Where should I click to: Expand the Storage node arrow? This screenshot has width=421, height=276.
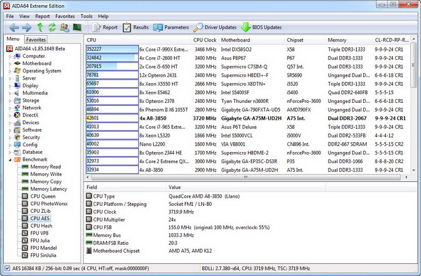coord(10,101)
